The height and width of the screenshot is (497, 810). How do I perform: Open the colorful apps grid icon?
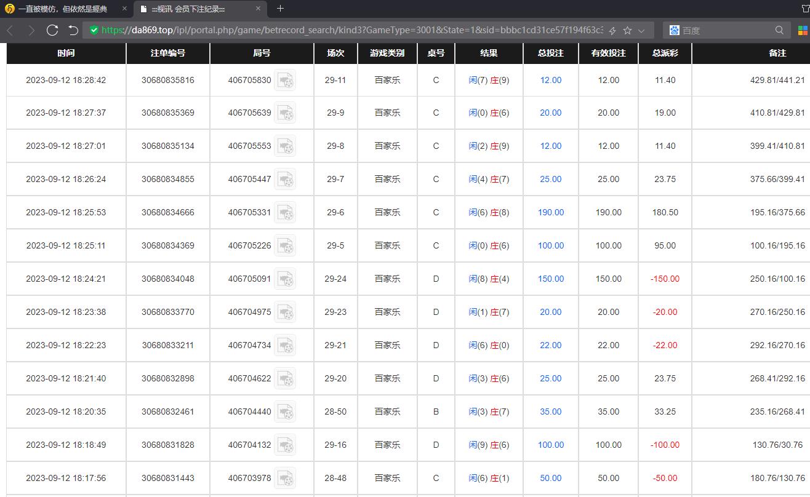tap(804, 30)
